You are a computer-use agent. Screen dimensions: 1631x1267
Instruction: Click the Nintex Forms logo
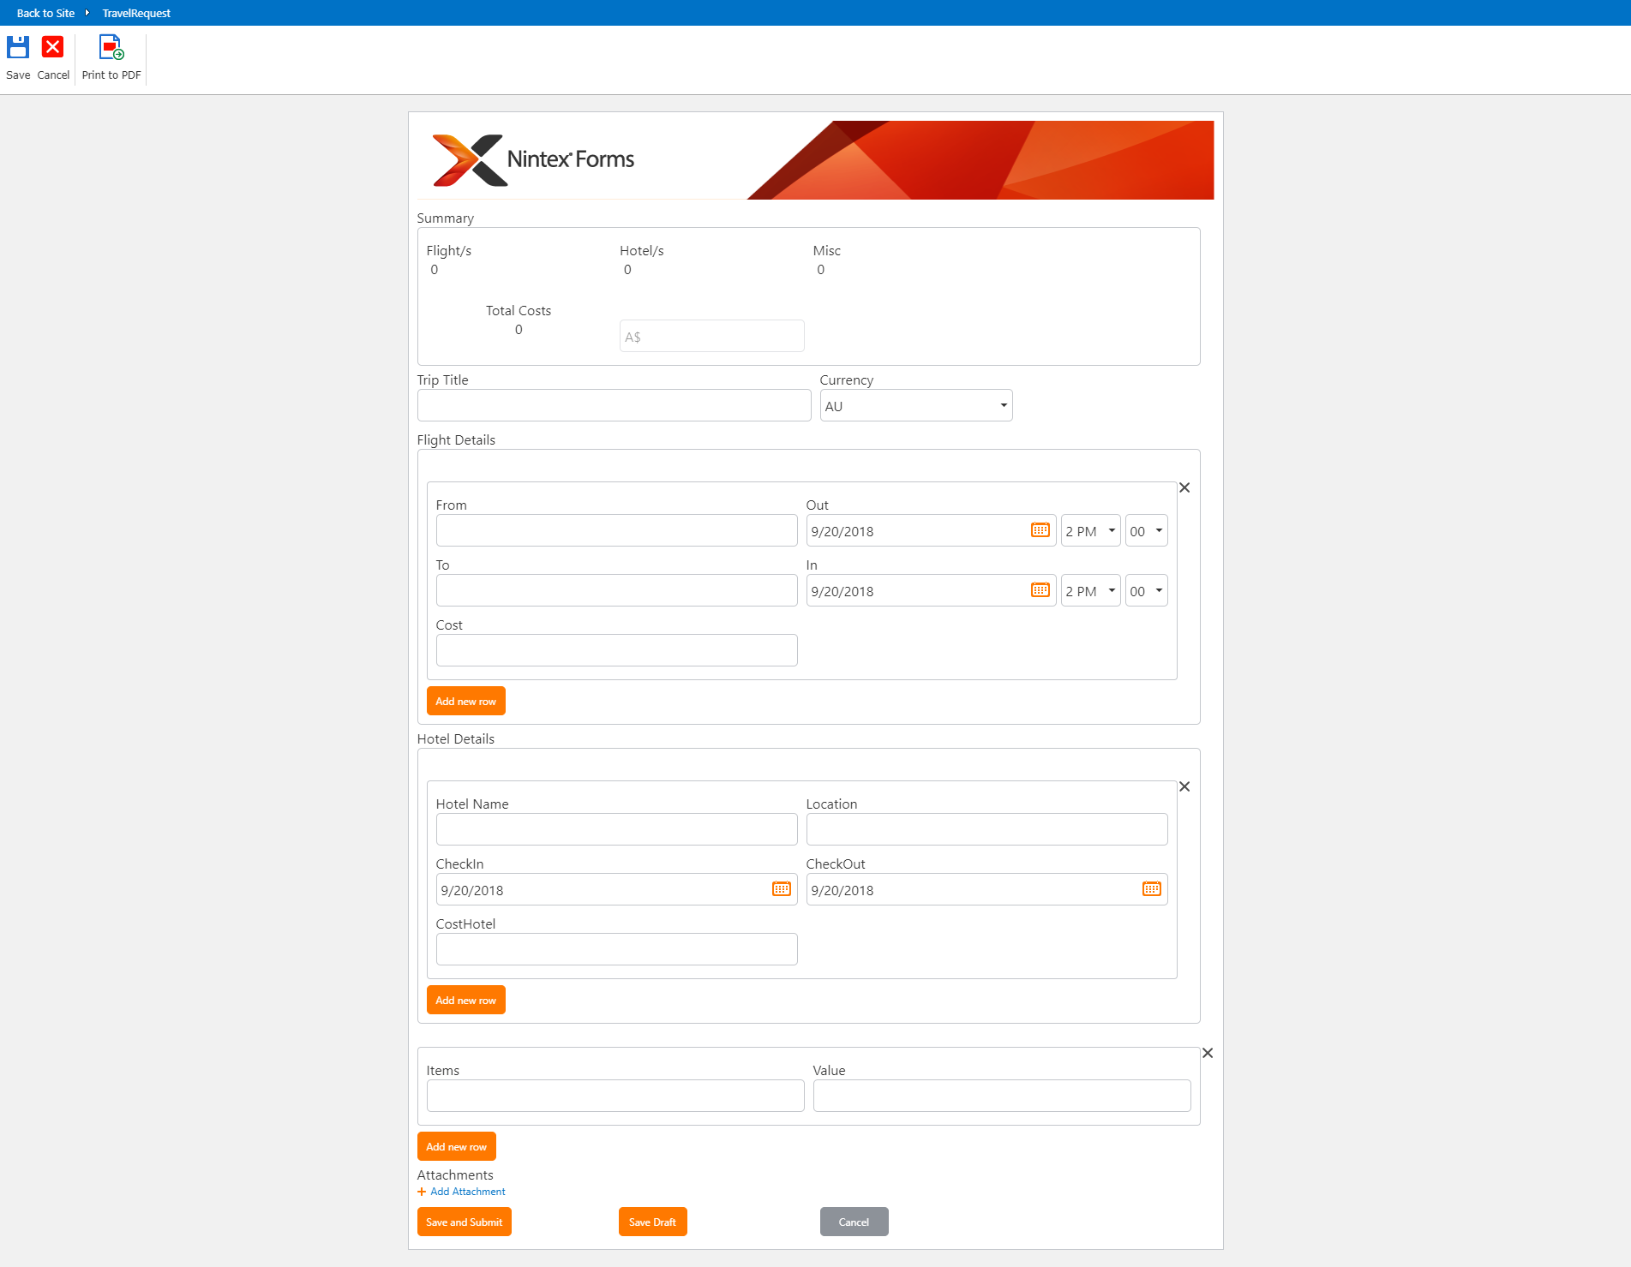point(533,160)
